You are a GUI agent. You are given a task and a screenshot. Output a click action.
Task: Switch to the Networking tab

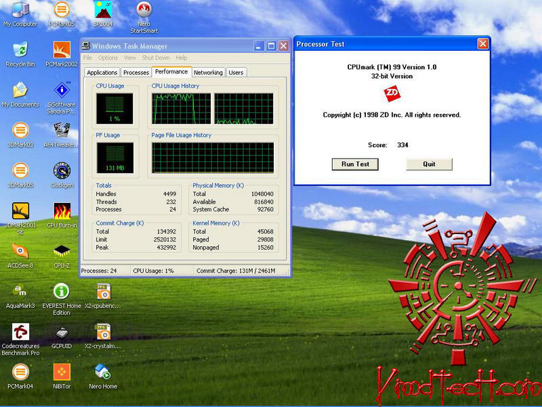coord(208,73)
